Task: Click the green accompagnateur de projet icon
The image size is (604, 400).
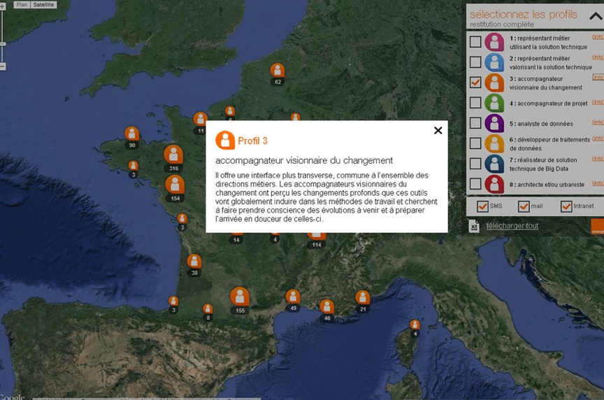Action: pos(494,103)
